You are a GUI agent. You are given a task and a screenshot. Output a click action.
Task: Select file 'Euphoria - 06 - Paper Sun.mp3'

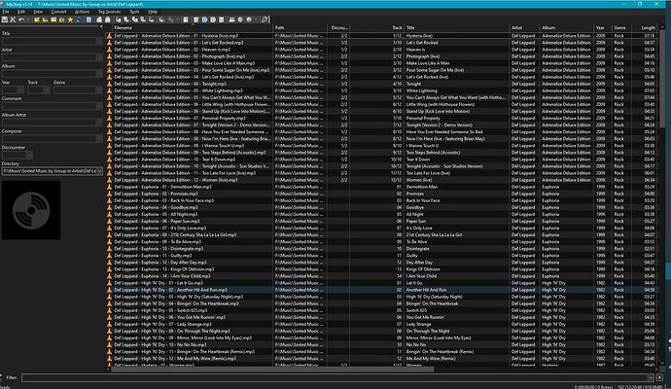pyautogui.click(x=157, y=222)
